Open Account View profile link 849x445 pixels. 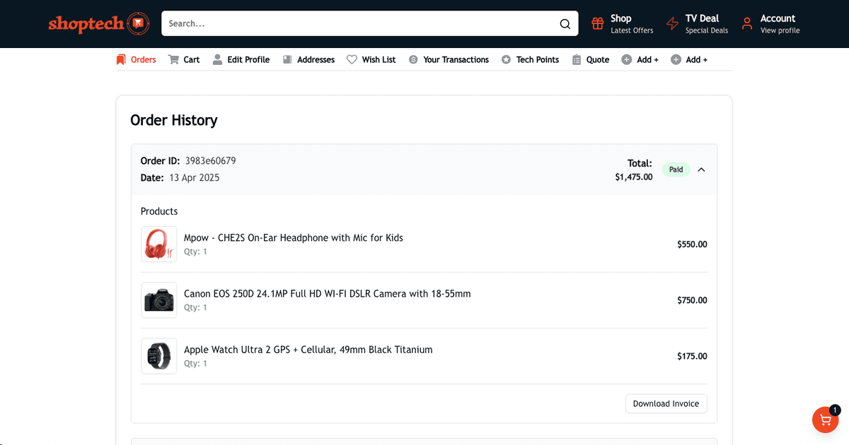point(771,24)
